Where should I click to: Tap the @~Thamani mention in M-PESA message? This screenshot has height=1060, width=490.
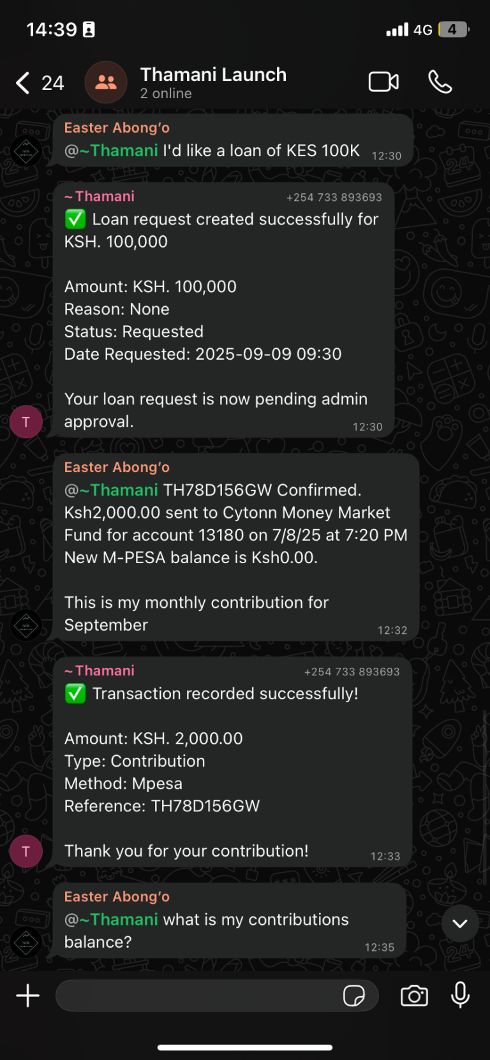click(112, 490)
